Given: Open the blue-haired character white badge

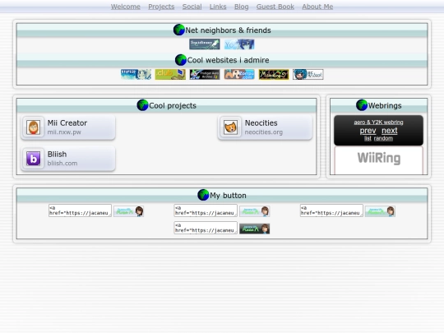Looking at the screenshot, I should pyautogui.click(x=308, y=75).
